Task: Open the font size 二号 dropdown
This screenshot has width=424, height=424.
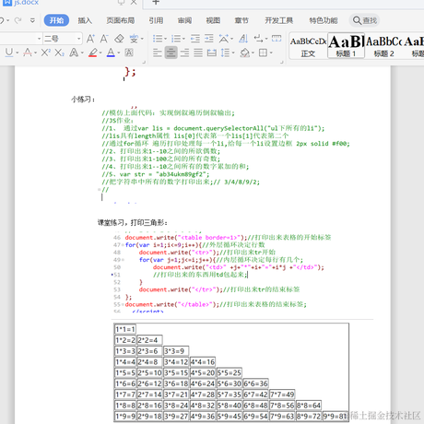Action: coord(79,39)
